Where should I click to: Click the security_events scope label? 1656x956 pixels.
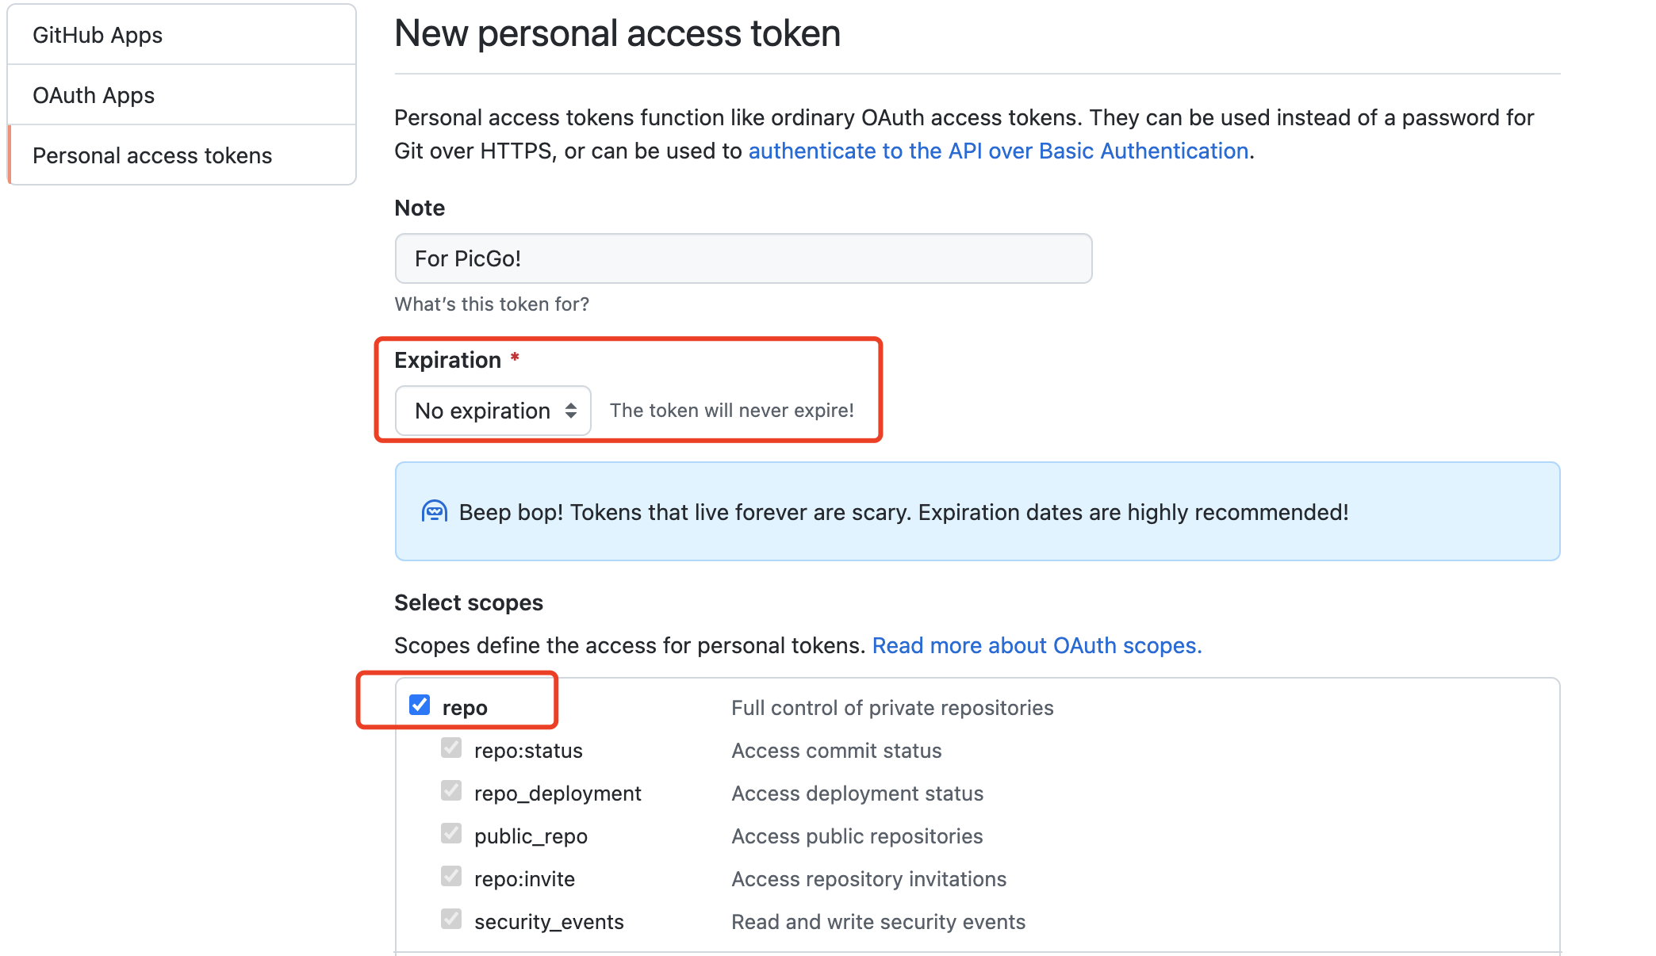pyautogui.click(x=549, y=922)
